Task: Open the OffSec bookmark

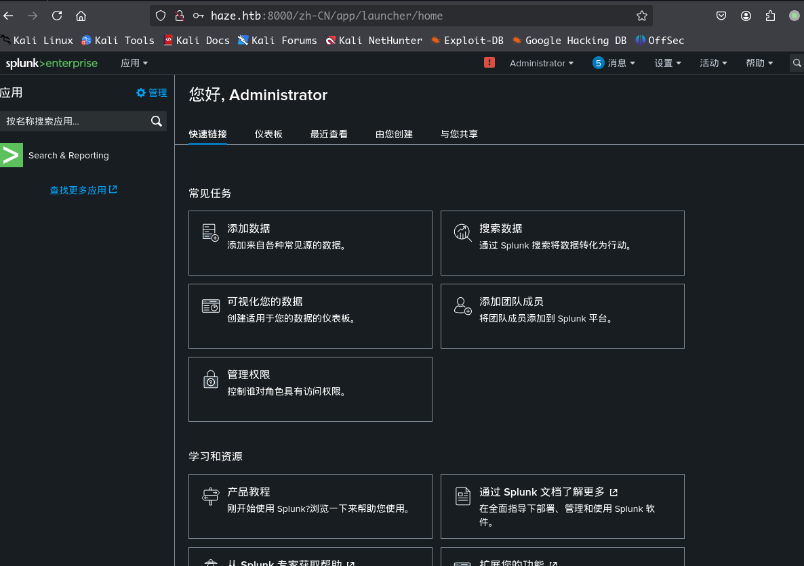Action: [x=660, y=41]
